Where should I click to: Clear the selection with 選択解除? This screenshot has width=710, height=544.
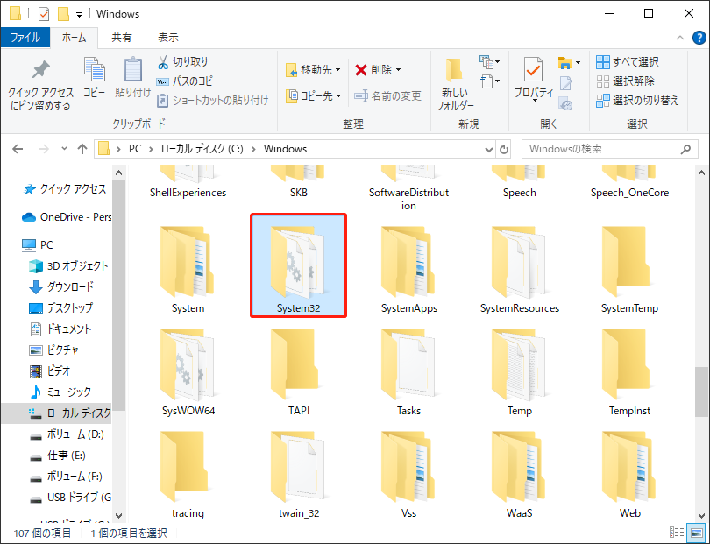625,81
